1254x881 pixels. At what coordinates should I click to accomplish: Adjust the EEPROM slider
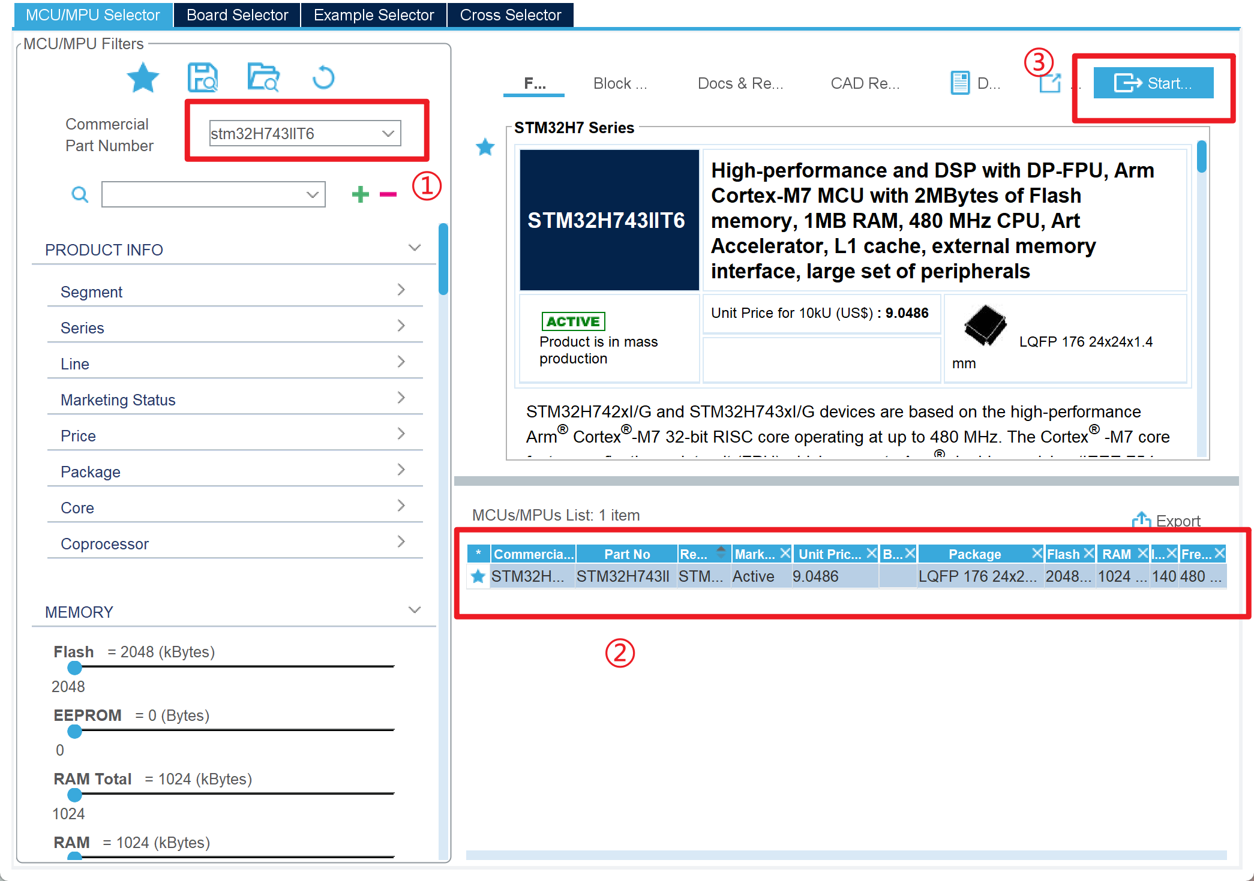(74, 730)
